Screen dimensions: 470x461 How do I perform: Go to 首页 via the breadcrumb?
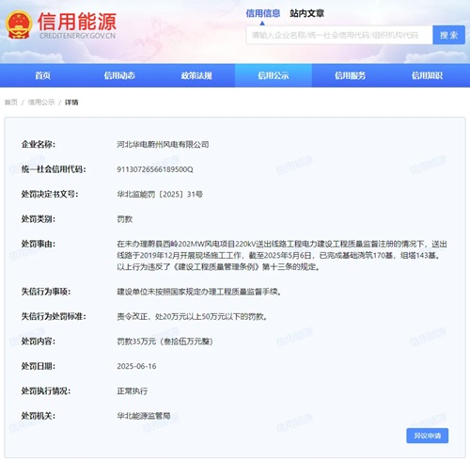click(11, 103)
